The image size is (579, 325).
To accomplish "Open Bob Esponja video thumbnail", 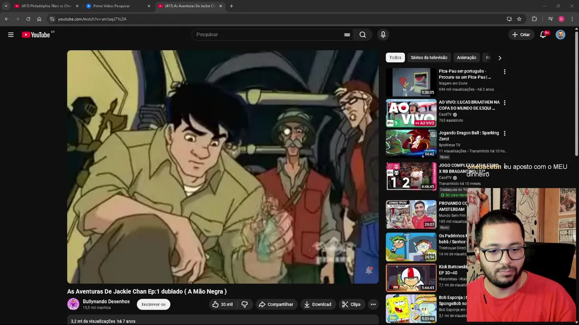I will (411, 309).
